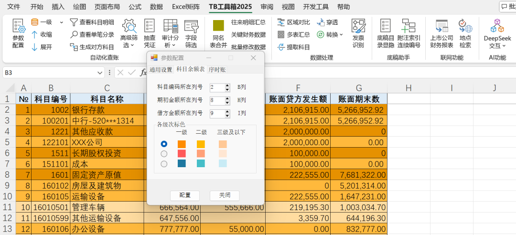Select cell 7,681,322.00
This screenshot has width=516, height=235.
click(x=359, y=175)
